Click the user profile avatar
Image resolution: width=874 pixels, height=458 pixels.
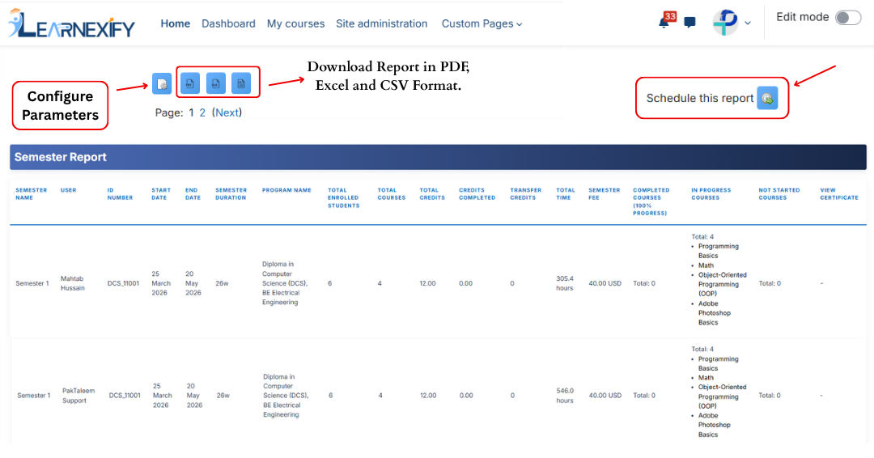[725, 23]
